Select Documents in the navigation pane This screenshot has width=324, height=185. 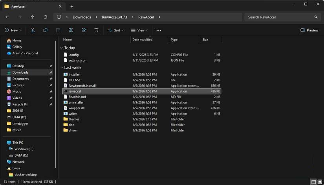[x=20, y=79]
